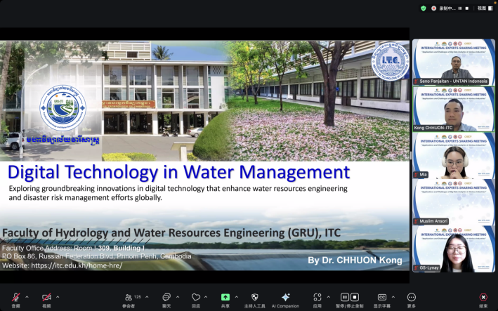The width and height of the screenshot is (498, 311).
Task: Open the more (更多) options menu
Action: (412, 298)
